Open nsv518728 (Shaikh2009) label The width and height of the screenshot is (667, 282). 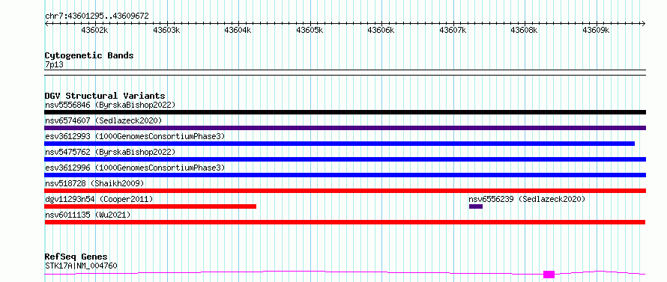coord(94,183)
